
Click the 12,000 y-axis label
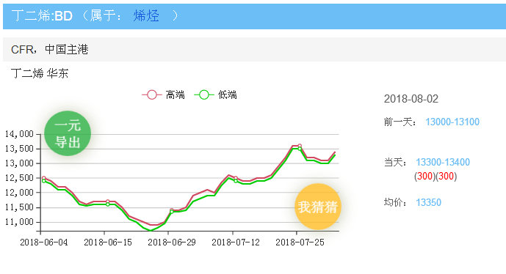point(19,193)
